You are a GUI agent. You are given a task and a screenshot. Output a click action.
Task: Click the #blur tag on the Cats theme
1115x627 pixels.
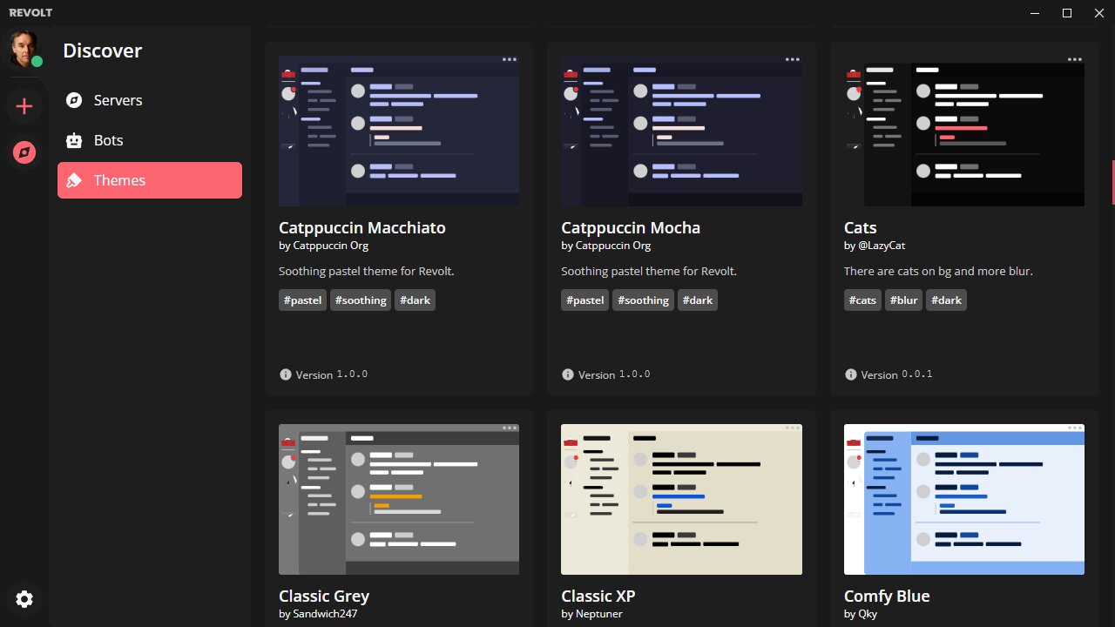point(903,300)
